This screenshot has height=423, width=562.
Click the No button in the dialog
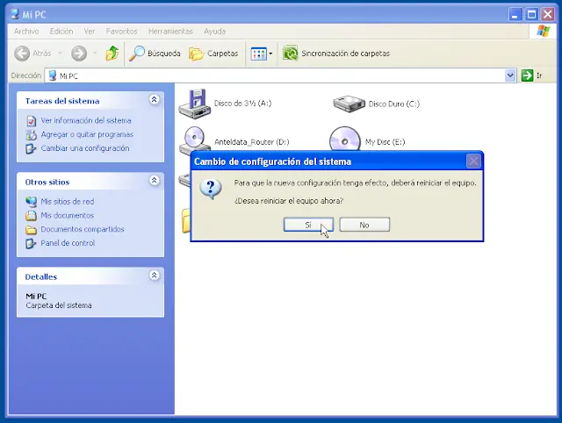coord(364,225)
